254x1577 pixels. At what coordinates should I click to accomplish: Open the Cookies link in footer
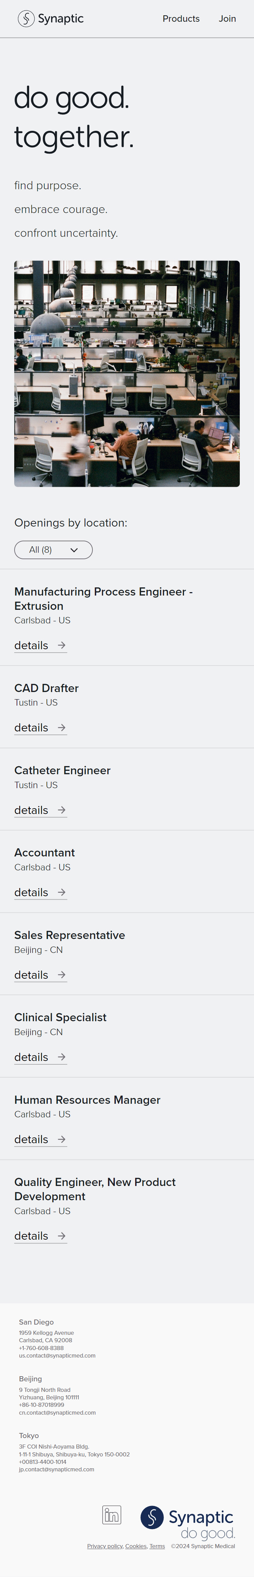pos(136,1546)
